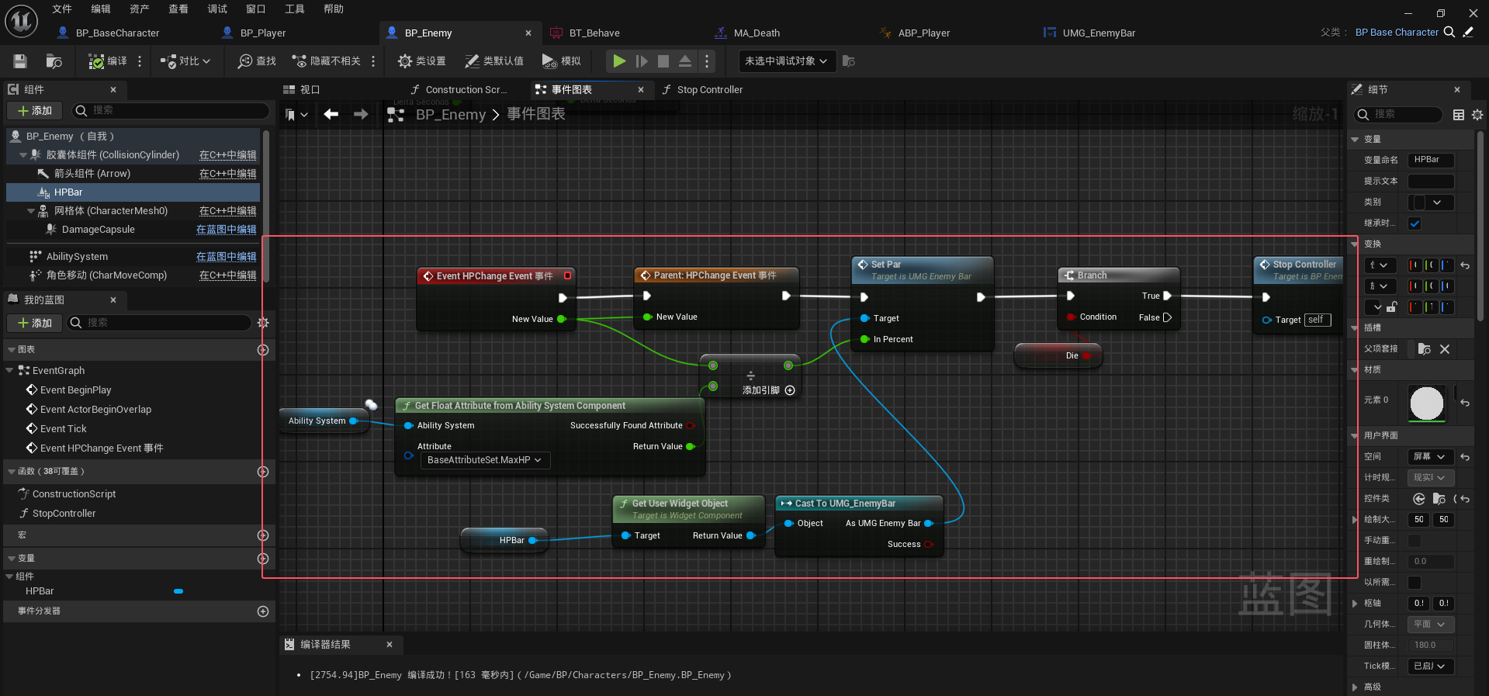The width and height of the screenshot is (1489, 696).
Task: Save the blueprint with the floppy disk icon
Action: [x=20, y=61]
